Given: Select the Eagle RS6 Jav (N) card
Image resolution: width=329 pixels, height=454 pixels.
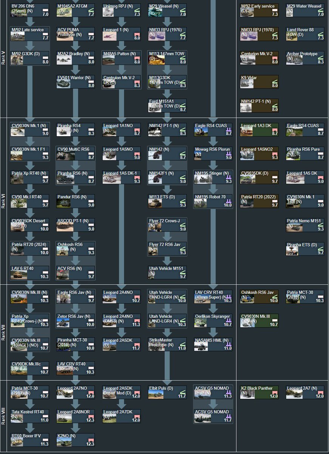Looking at the screenshot, I should pos(76,296).
